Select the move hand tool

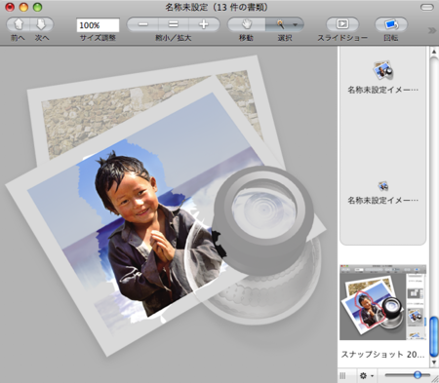[247, 24]
